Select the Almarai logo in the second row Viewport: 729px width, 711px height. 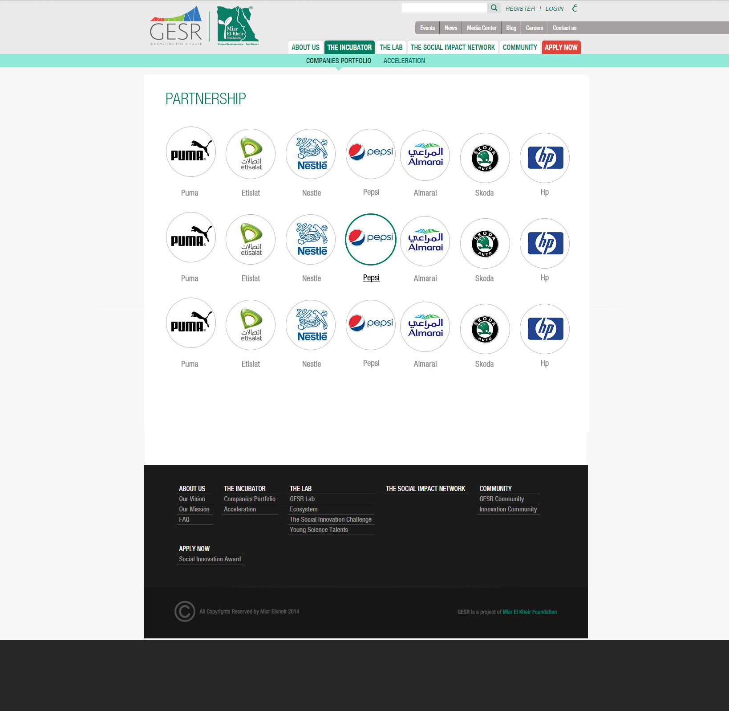[425, 241]
